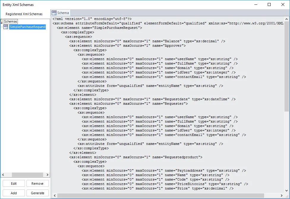Click the schema view scroll-left arrow
290x199 pixels.
[55, 195]
